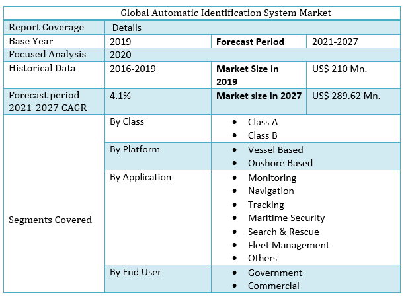Select the Segments Covered cell

pyautogui.click(x=50, y=220)
